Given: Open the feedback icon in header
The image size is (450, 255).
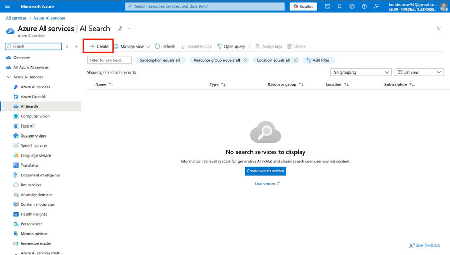Looking at the screenshot, I should pyautogui.click(x=376, y=6).
